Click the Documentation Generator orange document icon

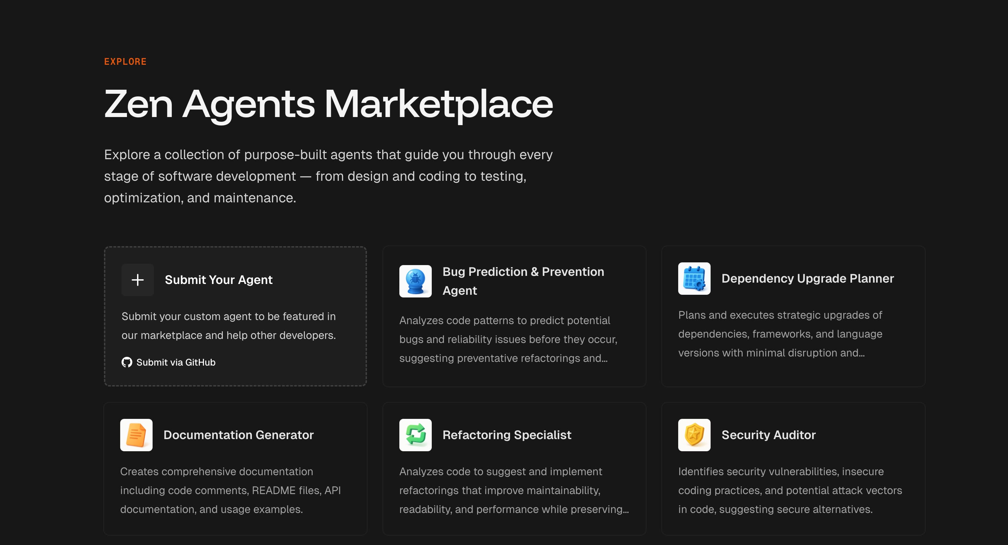[137, 435]
